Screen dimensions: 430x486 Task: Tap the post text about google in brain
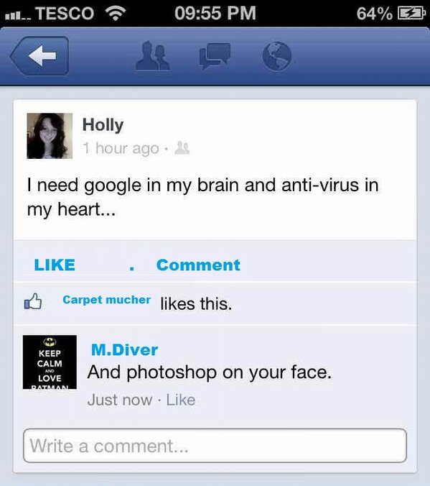tap(202, 198)
